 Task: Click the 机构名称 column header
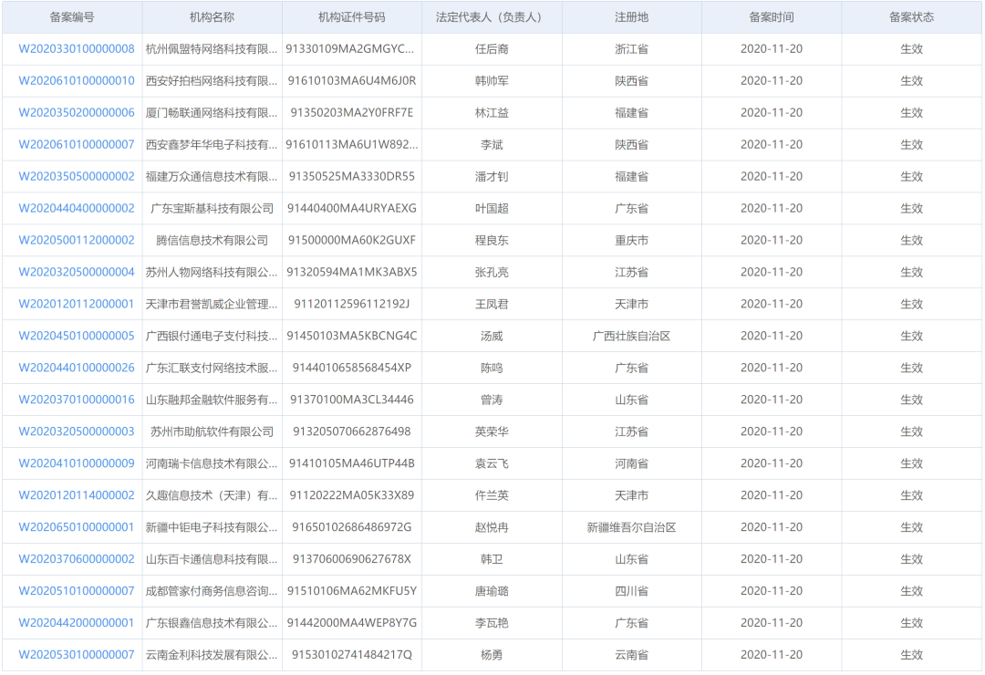(x=212, y=17)
